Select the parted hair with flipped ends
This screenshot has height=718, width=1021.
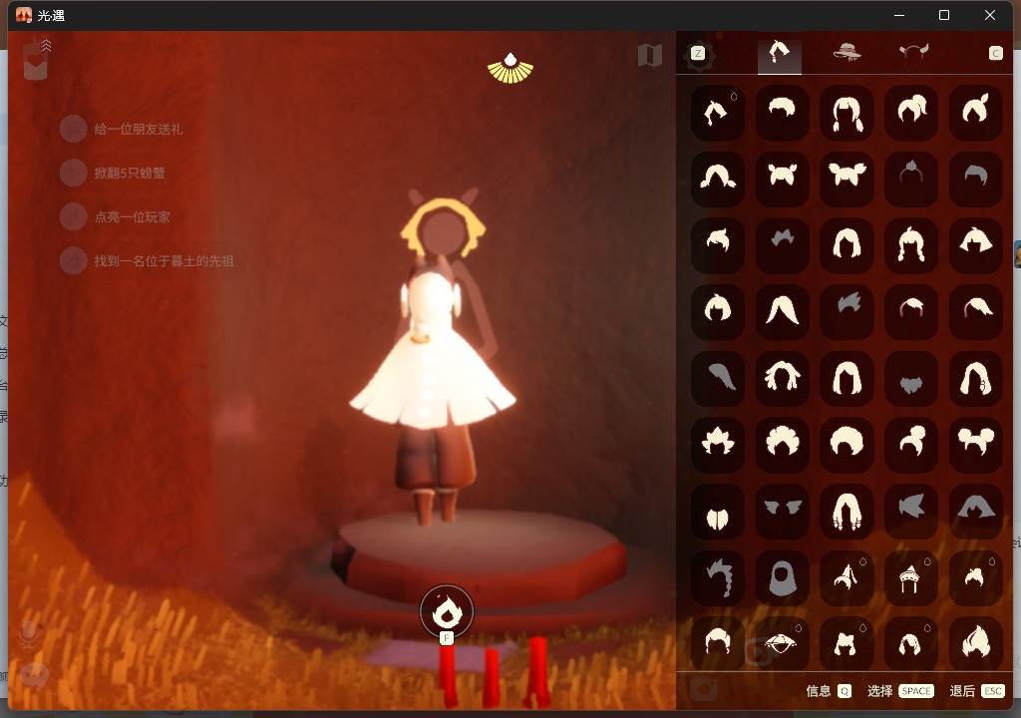[x=718, y=179]
